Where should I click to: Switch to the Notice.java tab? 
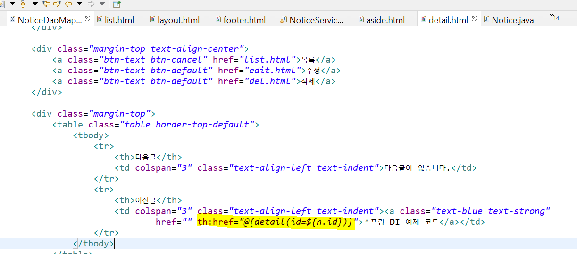(x=513, y=20)
